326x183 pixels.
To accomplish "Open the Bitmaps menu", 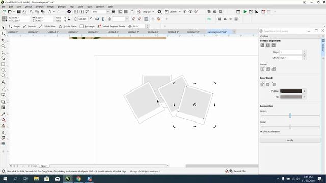I will 62,7.
